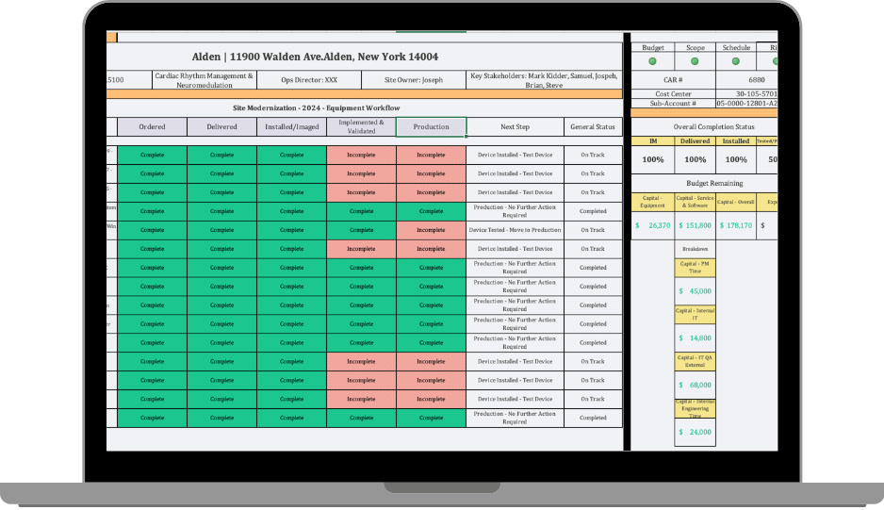Click the $26,370 budget value
Screen dimensions: 884x510
(x=653, y=225)
